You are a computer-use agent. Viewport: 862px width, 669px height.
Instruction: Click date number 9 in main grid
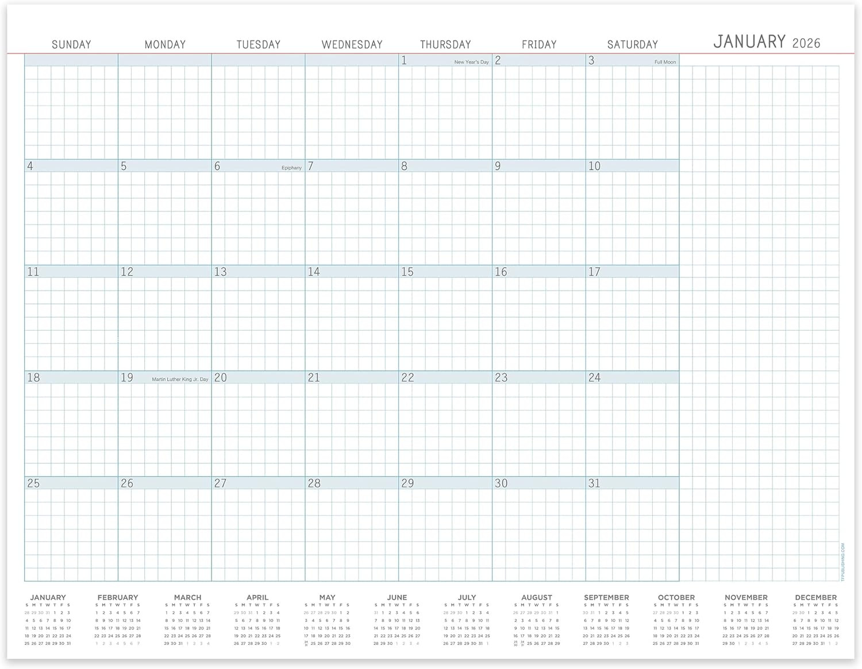point(498,166)
